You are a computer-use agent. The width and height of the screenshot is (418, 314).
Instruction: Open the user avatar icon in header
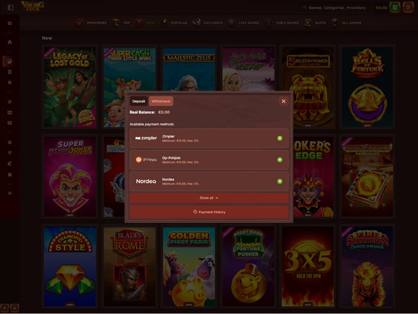[408, 7]
